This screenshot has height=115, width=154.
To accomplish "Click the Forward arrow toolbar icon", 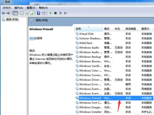I will (x=8, y=13).
